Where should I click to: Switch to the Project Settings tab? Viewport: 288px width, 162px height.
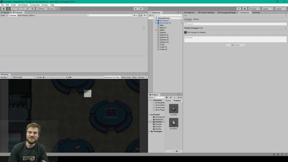pyautogui.click(x=206, y=13)
